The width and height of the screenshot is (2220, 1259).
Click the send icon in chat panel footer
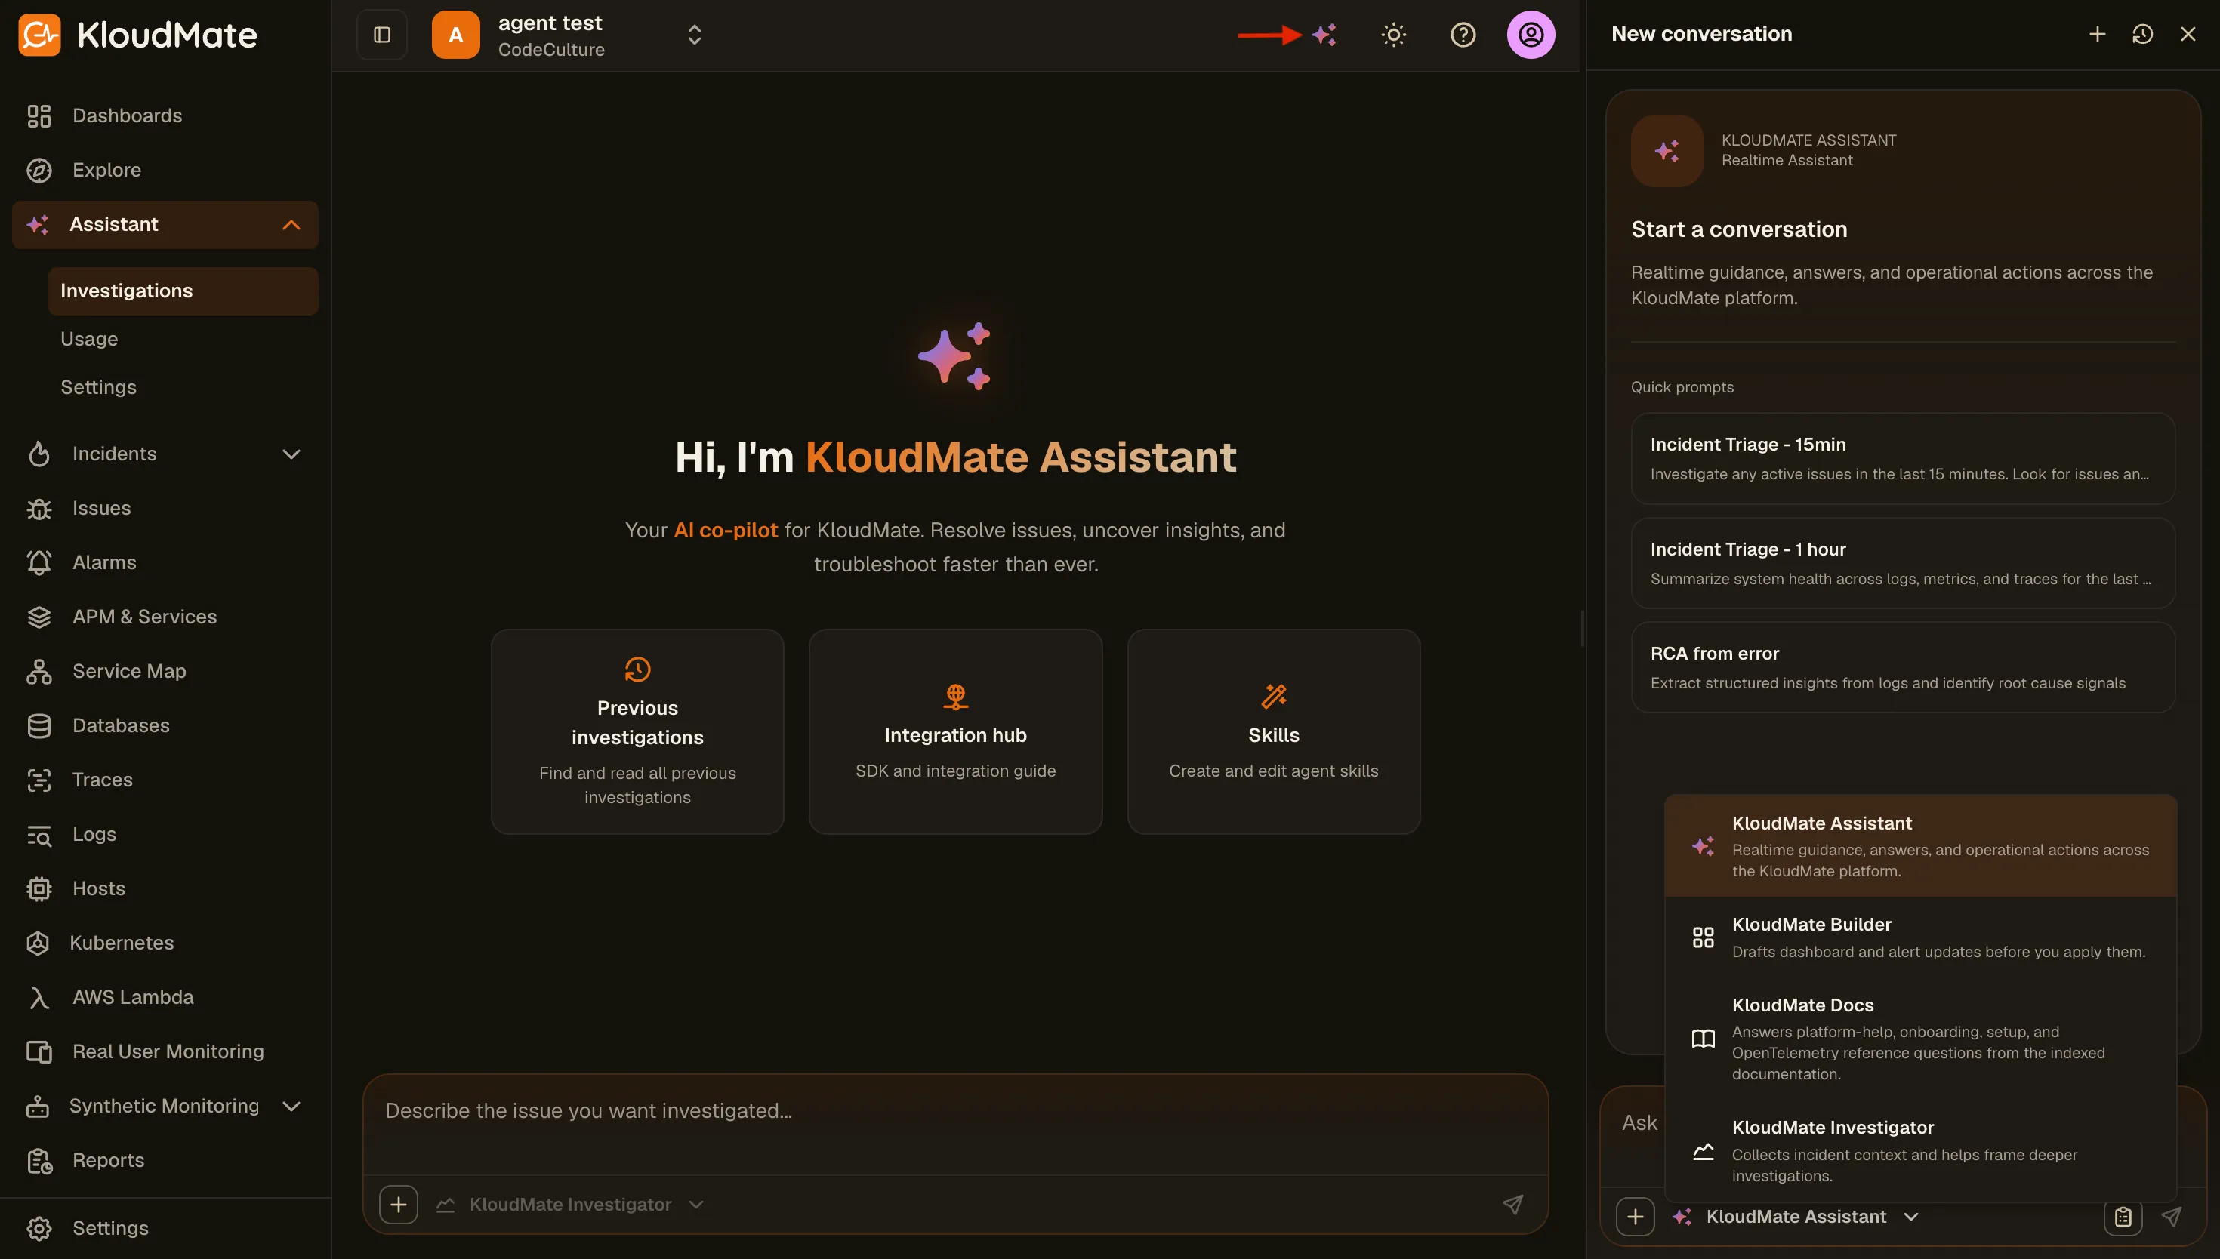tap(2172, 1217)
